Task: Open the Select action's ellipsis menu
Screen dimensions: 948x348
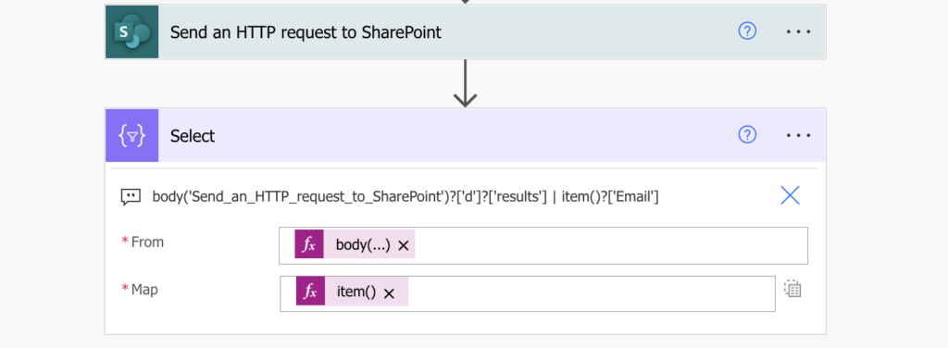Action: tap(798, 136)
